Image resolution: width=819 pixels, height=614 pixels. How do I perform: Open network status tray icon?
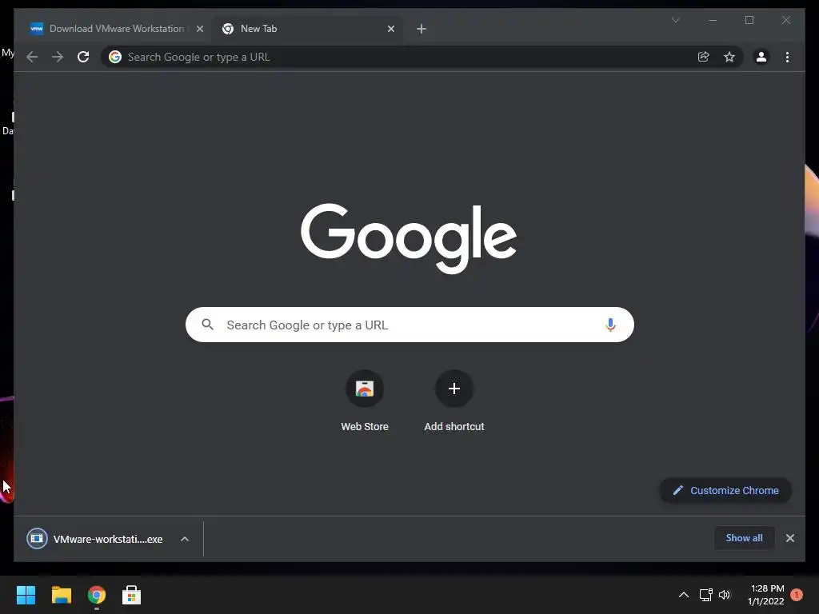tap(705, 595)
